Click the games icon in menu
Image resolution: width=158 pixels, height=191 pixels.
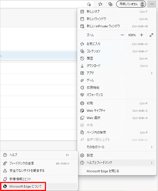pos(82,81)
